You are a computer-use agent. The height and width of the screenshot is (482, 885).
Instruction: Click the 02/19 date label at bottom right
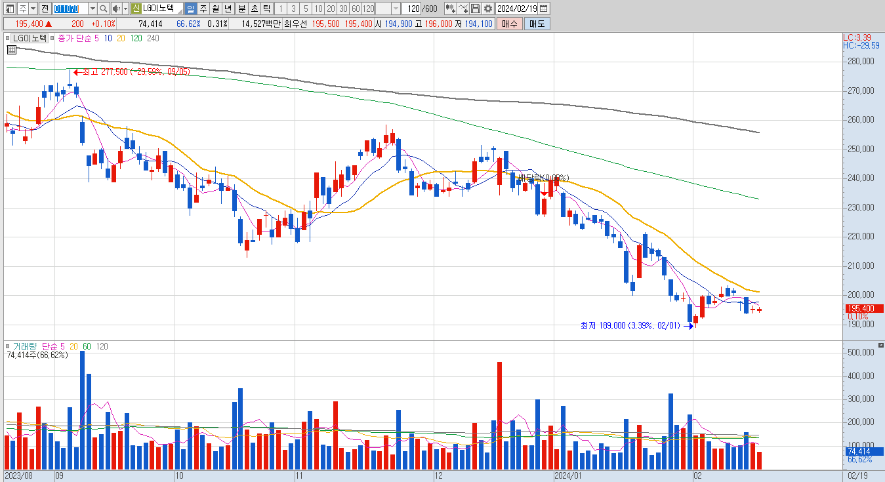coord(857,476)
